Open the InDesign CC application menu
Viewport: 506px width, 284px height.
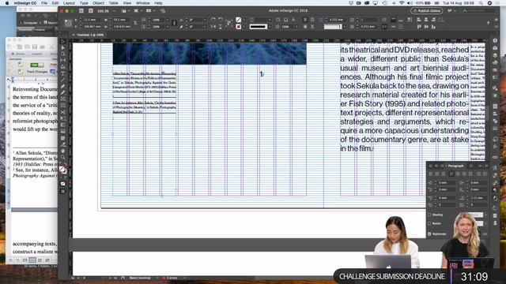25,3
